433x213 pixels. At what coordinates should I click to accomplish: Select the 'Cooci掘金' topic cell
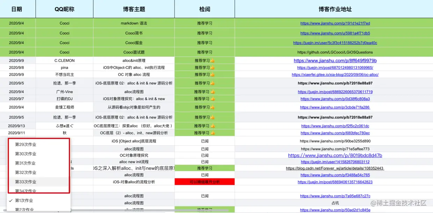(134, 43)
